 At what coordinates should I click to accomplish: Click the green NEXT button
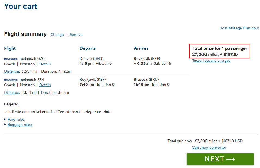tap(220, 159)
